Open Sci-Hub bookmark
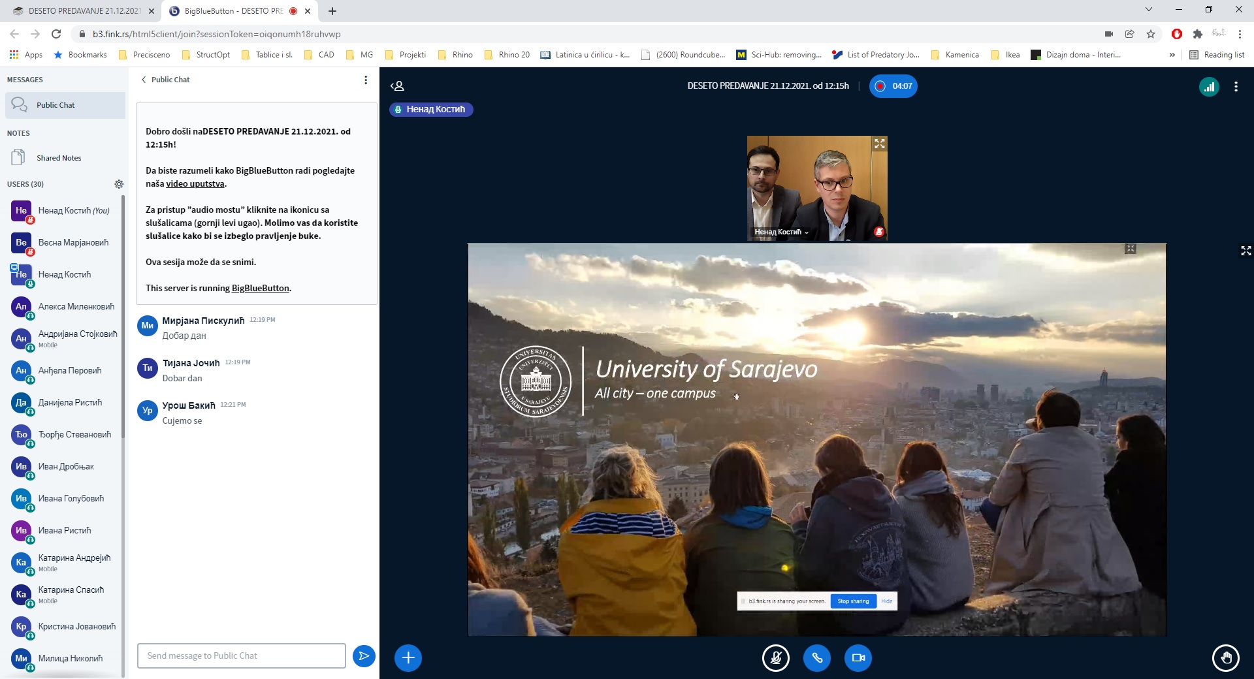This screenshot has width=1254, height=679. 779,55
